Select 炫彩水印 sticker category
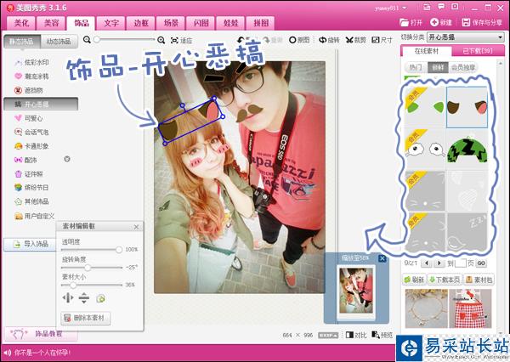510x362 pixels. point(31,62)
